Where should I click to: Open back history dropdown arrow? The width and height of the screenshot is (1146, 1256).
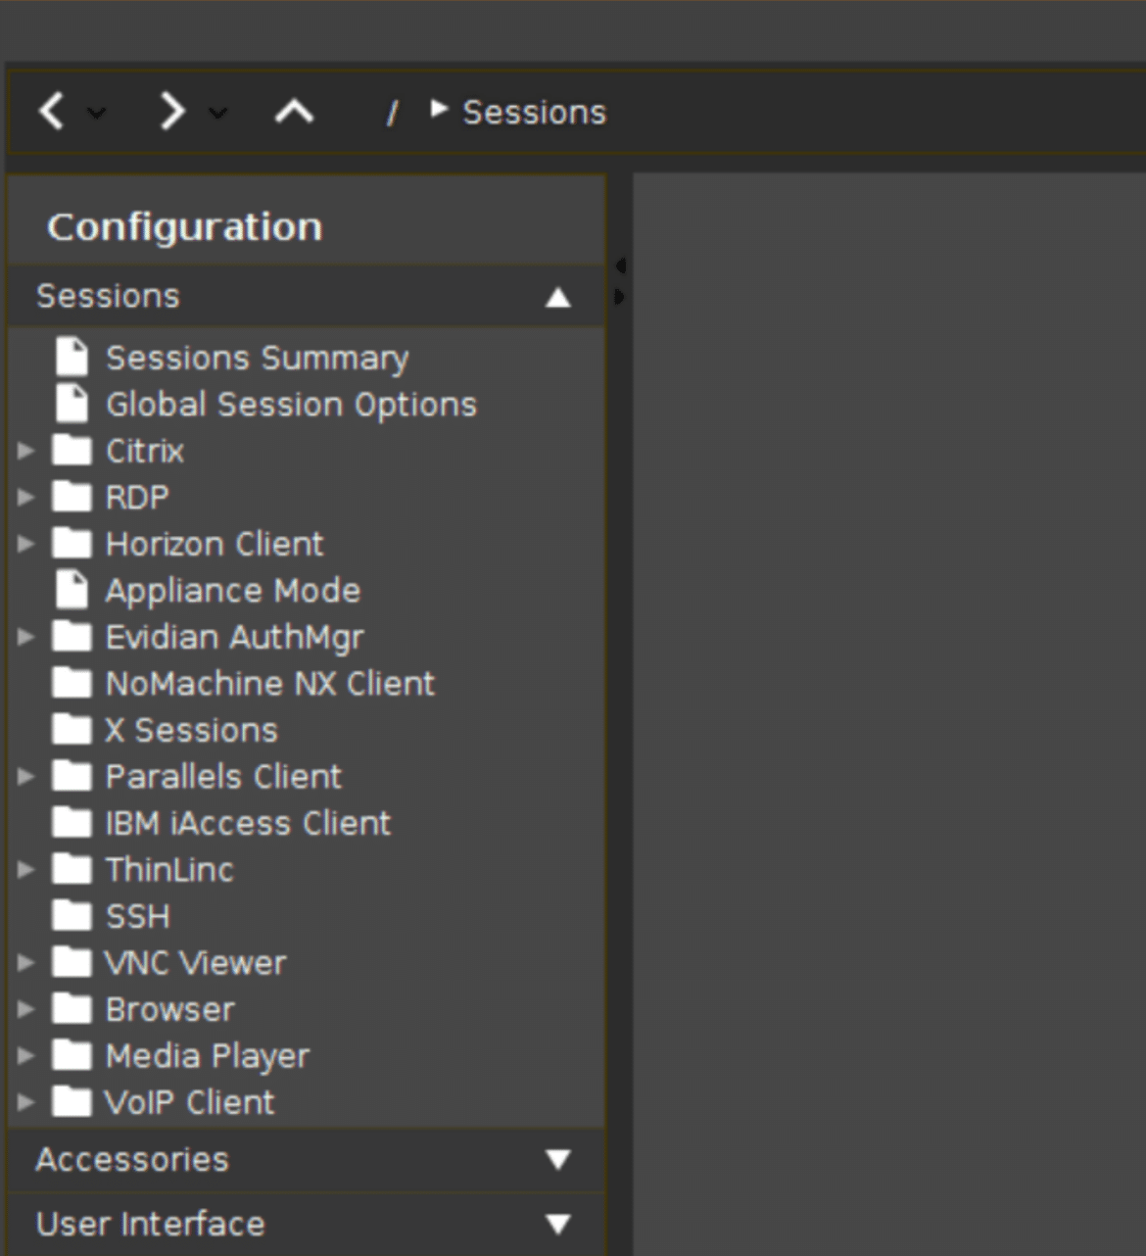point(96,114)
